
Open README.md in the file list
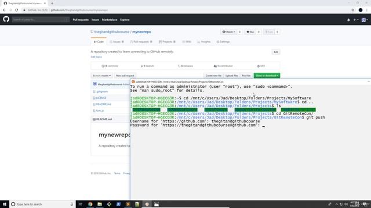104,104
